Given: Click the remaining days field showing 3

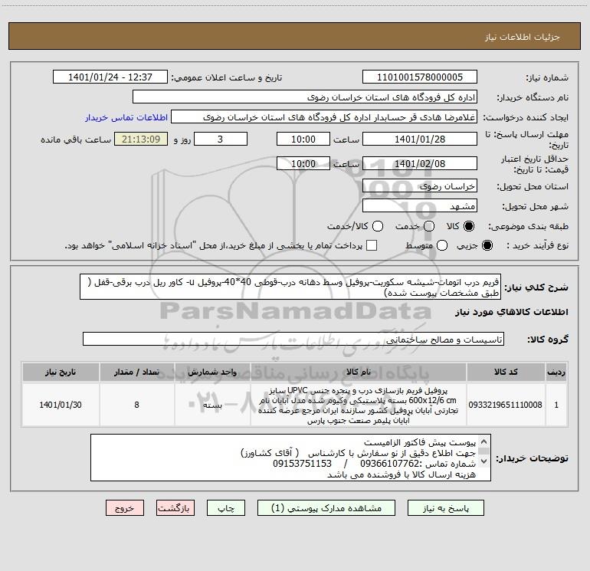Looking at the screenshot, I should pyautogui.click(x=221, y=139).
